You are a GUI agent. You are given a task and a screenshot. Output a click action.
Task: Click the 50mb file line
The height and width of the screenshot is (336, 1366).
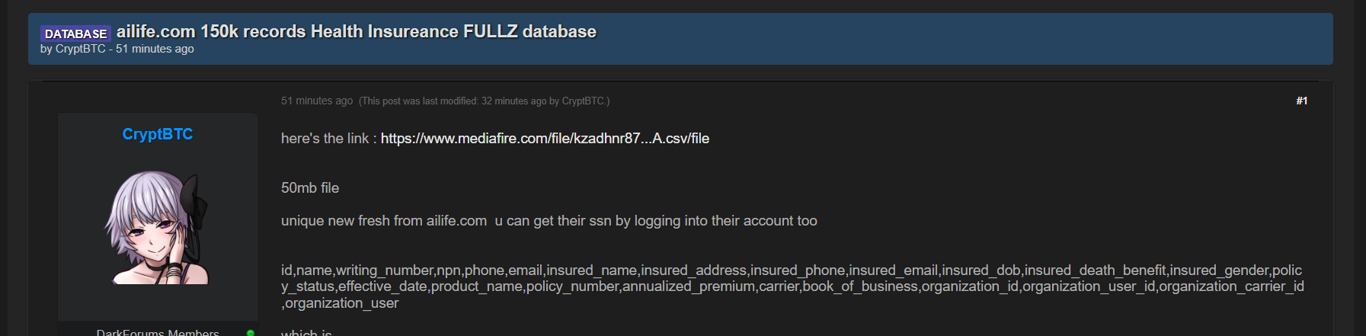(x=309, y=188)
